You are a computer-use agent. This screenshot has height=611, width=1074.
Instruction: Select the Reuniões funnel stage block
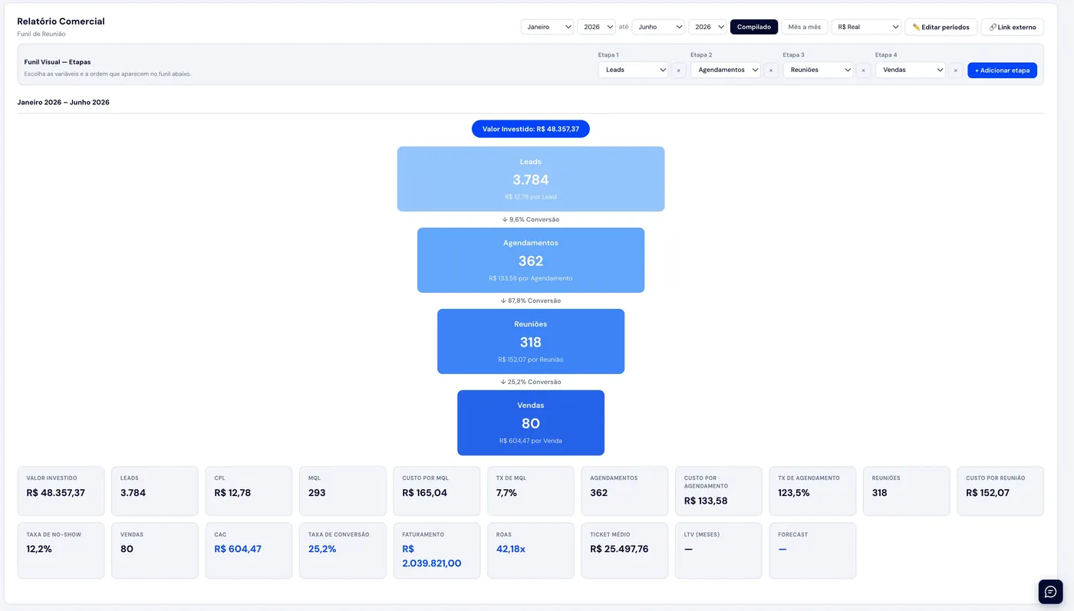click(x=531, y=341)
